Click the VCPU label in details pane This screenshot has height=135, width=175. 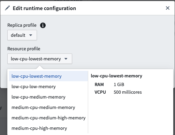click(x=100, y=92)
